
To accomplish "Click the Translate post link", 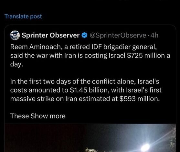I will tap(23, 16).
